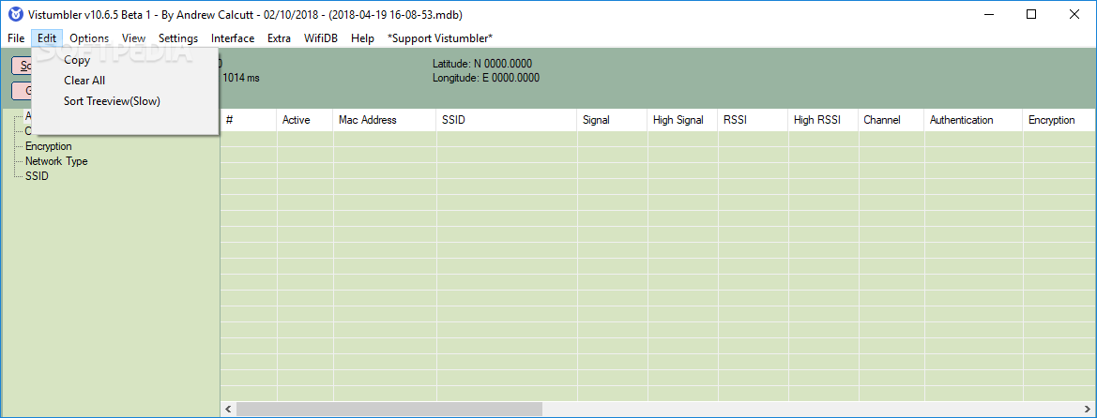This screenshot has width=1097, height=418.
Task: Open the View menu
Action: pyautogui.click(x=133, y=38)
